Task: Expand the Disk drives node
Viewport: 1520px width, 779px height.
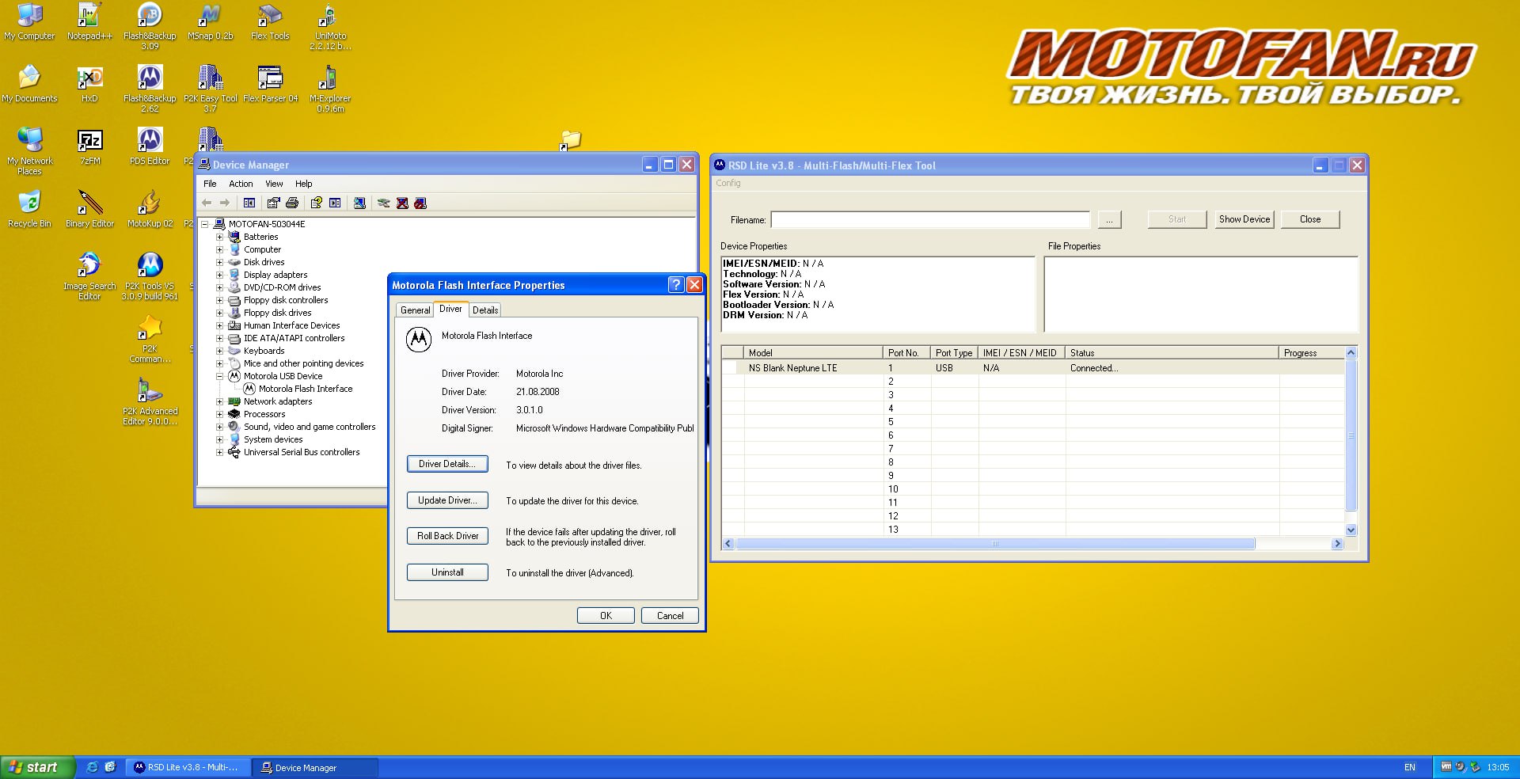Action: tap(219, 262)
